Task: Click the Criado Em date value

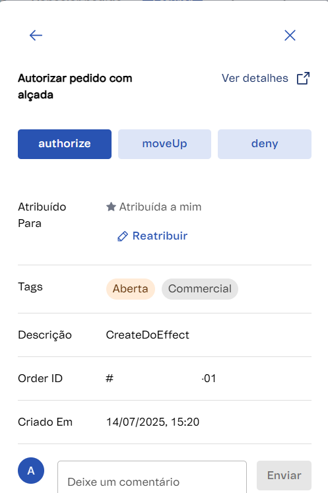Action: click(152, 422)
